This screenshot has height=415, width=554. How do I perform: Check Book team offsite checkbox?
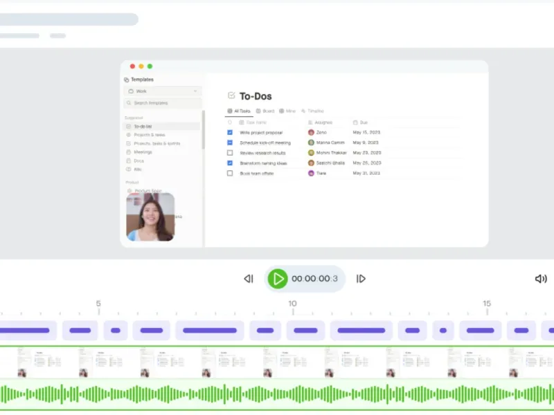[230, 174]
